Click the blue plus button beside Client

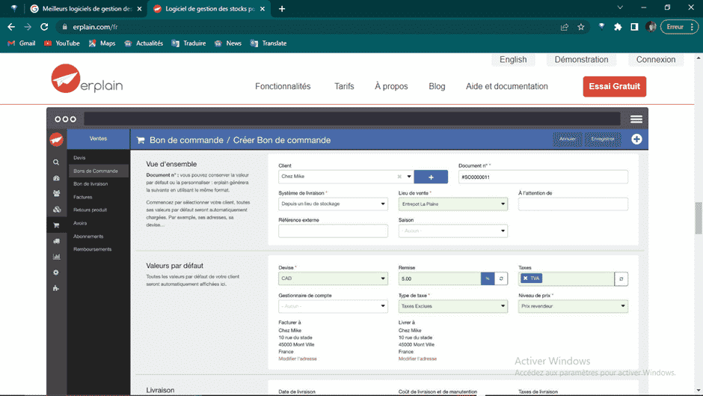click(431, 177)
